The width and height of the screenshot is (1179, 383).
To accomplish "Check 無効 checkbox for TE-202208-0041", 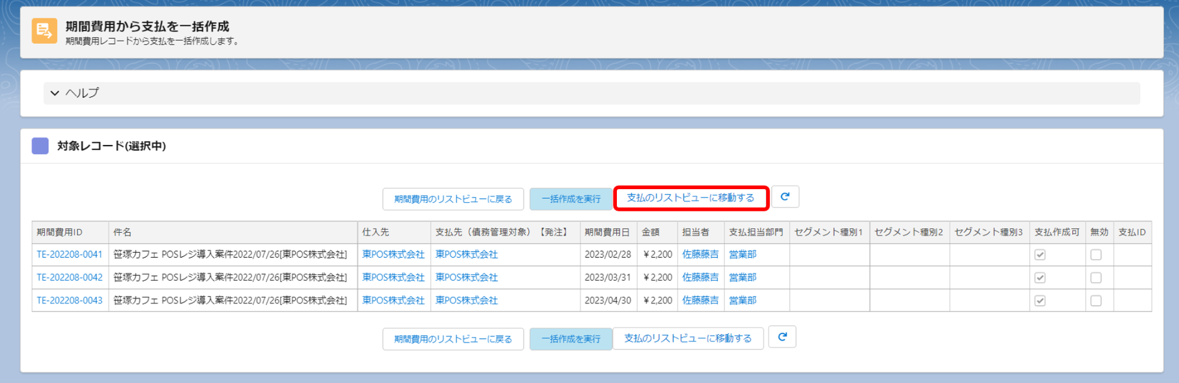I will pyautogui.click(x=1096, y=255).
